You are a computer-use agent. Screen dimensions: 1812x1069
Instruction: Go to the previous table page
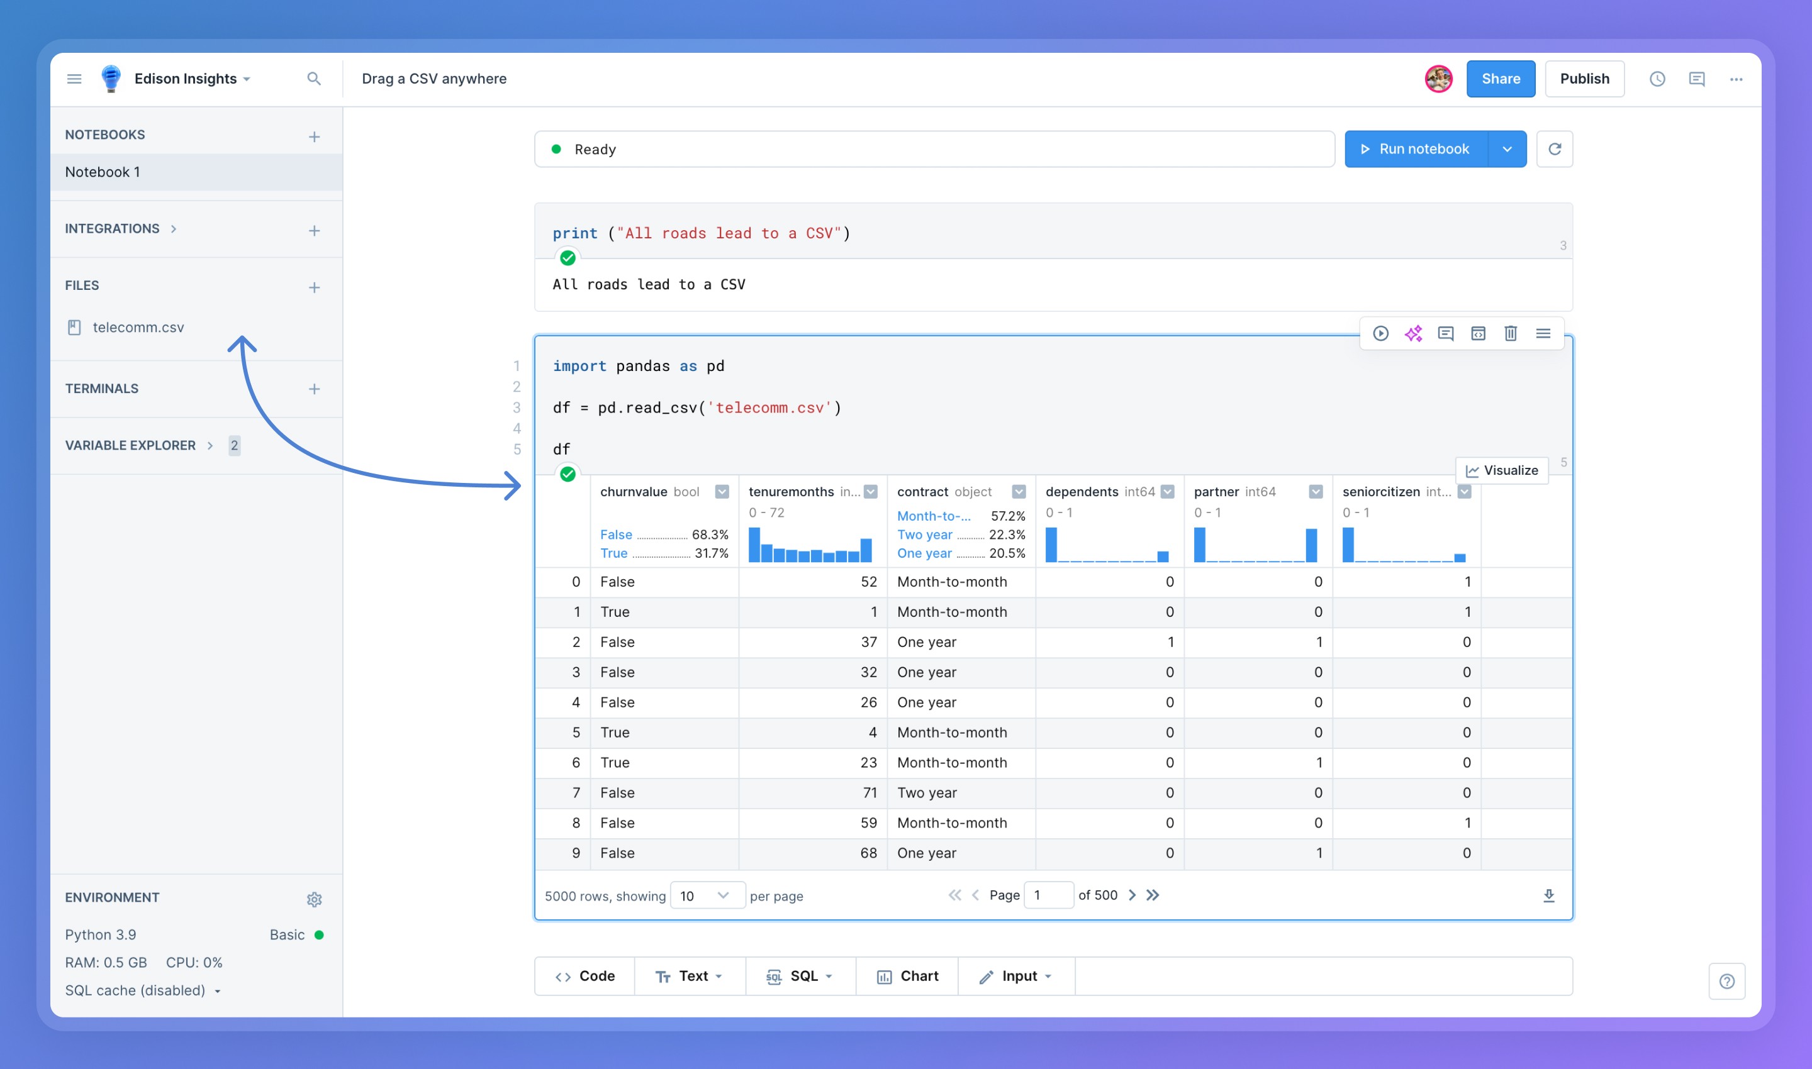[x=975, y=895]
